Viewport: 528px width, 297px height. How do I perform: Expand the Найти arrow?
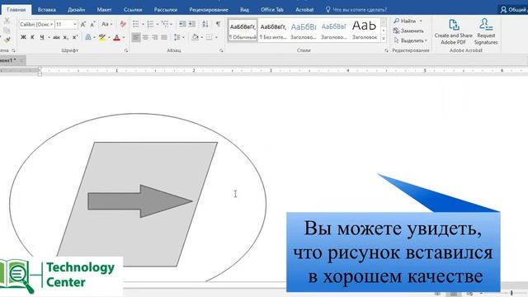421,21
